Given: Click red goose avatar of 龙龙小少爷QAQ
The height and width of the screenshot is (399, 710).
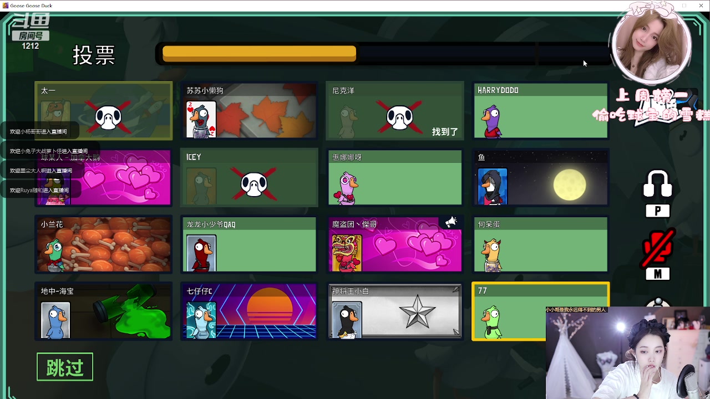Looking at the screenshot, I should click(201, 254).
